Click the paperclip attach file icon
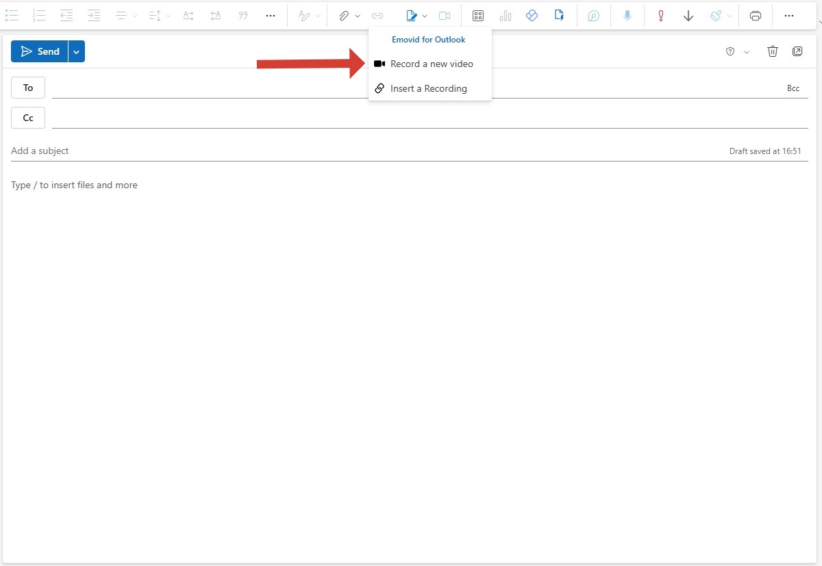This screenshot has height=566, width=822. point(344,16)
